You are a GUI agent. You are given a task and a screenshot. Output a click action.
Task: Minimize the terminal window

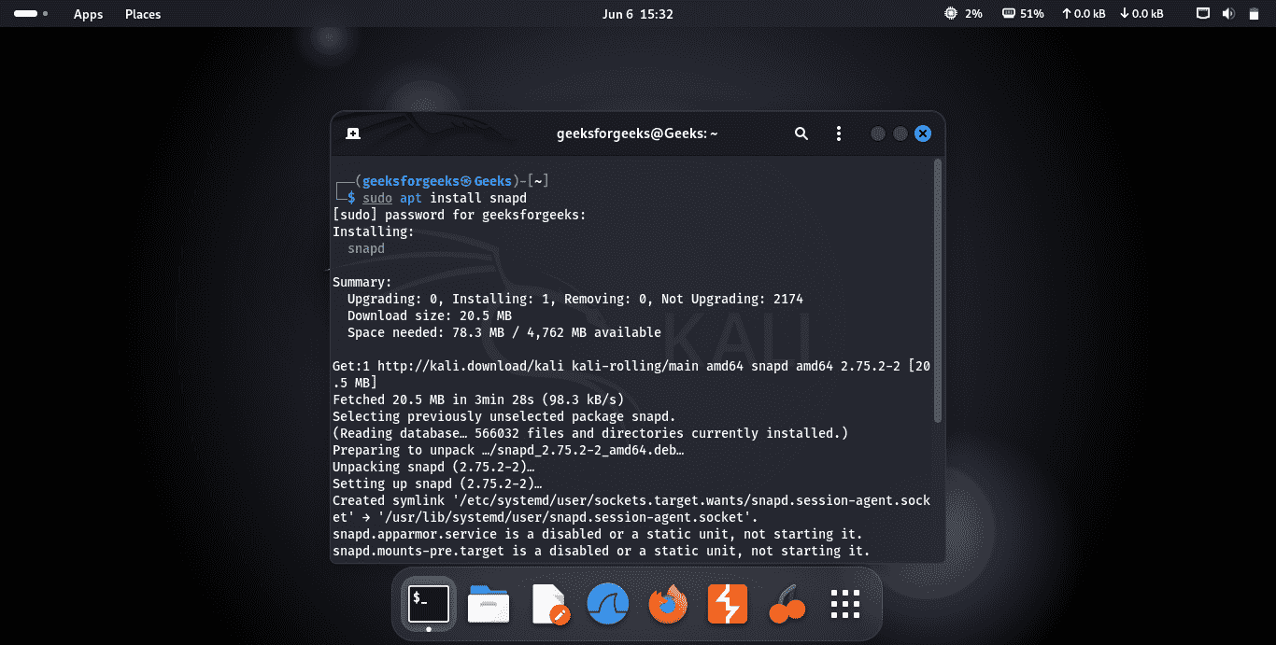tap(878, 133)
